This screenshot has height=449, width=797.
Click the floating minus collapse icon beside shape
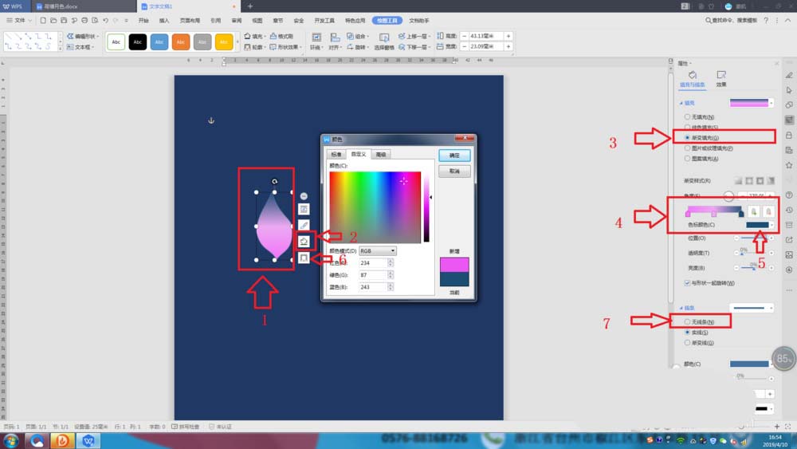pyautogui.click(x=304, y=195)
